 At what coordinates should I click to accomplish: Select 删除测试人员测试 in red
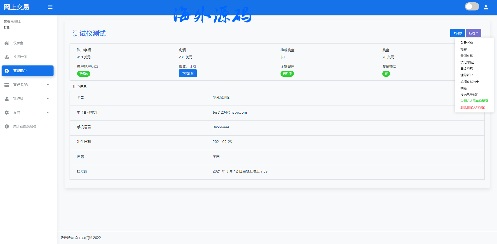point(473,108)
